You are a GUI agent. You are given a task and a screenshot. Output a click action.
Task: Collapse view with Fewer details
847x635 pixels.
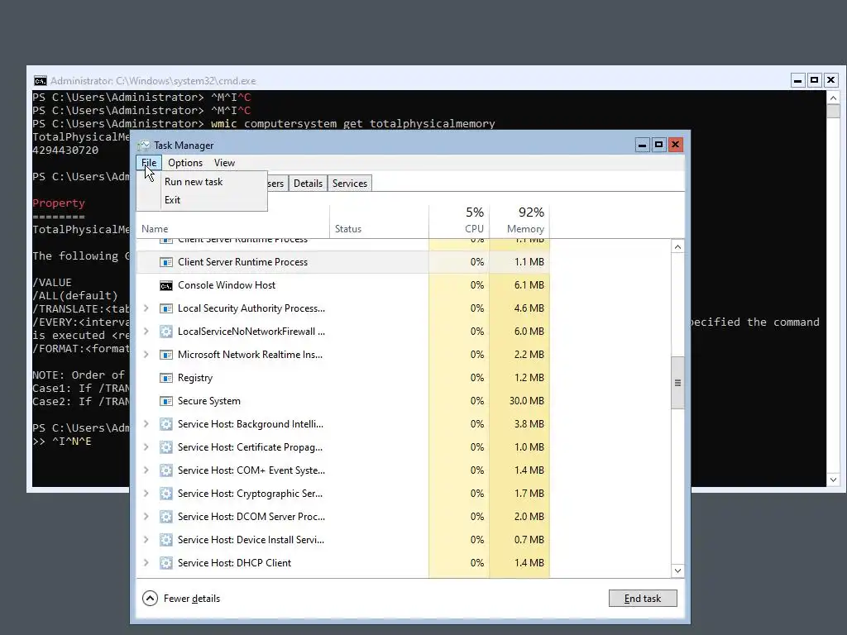(x=181, y=599)
